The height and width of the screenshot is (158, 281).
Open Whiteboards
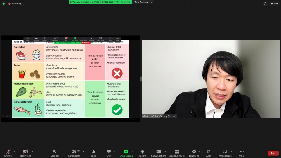point(225,152)
